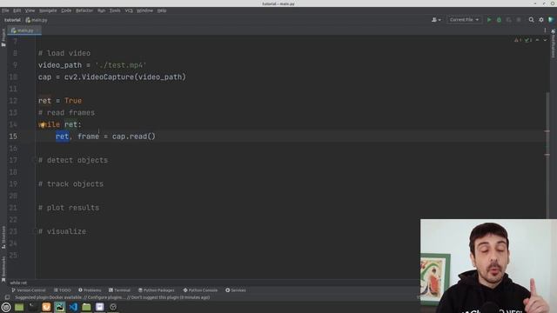Image resolution: width=557 pixels, height=313 pixels.
Task: Click the warning stripe marker near line 15
Action: pyautogui.click(x=547, y=131)
